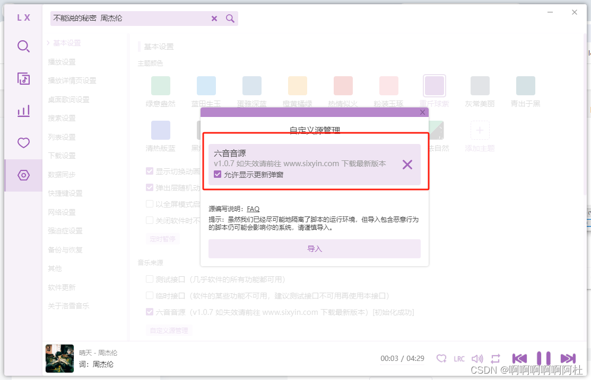
Task: Open the search page from sidebar
Action: pyautogui.click(x=23, y=46)
